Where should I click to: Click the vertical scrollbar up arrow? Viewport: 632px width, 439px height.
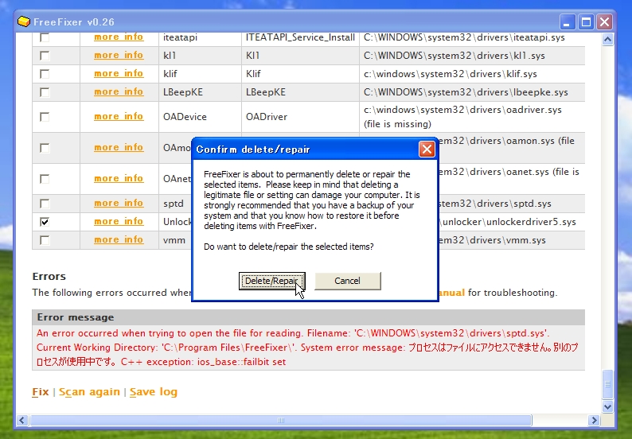(608, 40)
